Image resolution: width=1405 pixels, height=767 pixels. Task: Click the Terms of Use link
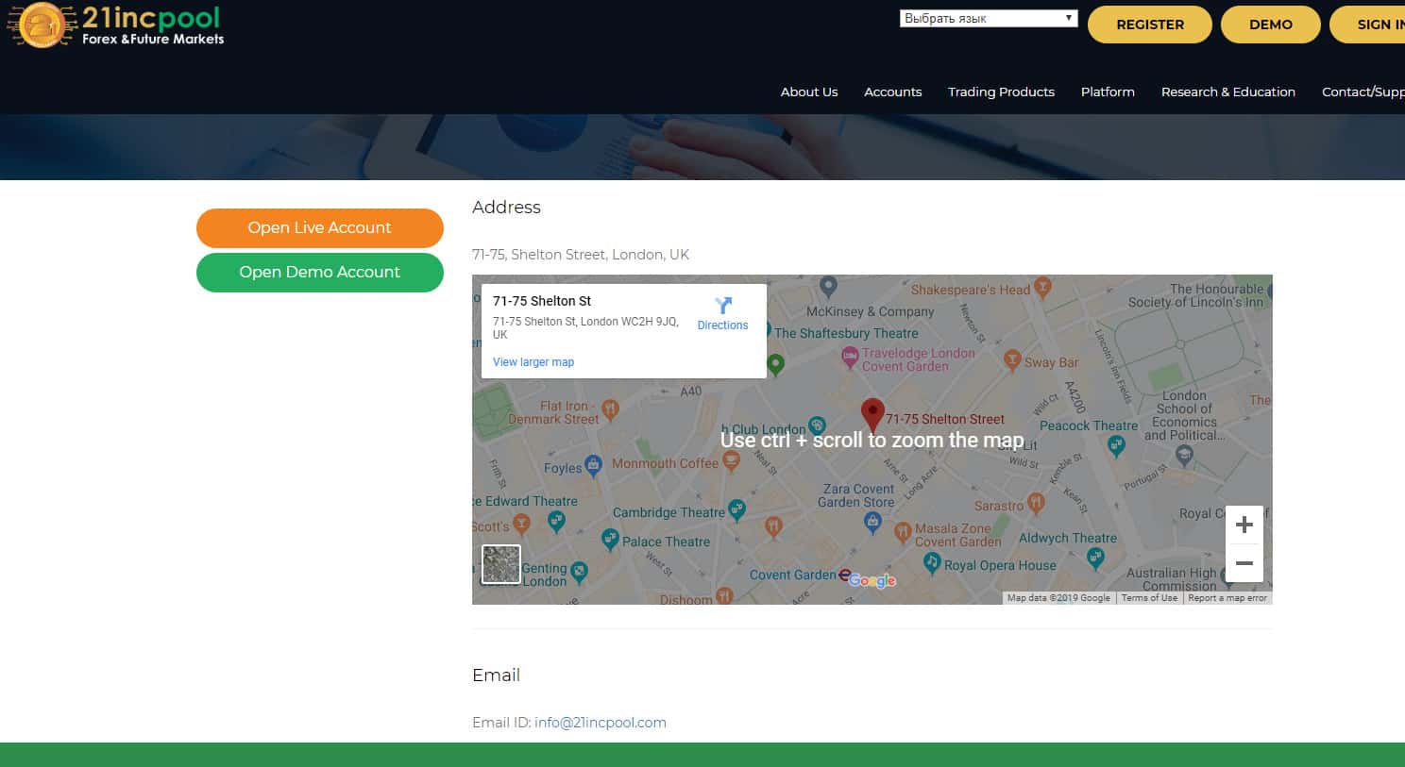(x=1149, y=598)
